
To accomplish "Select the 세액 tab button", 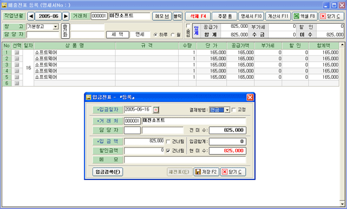I will click(117, 34).
